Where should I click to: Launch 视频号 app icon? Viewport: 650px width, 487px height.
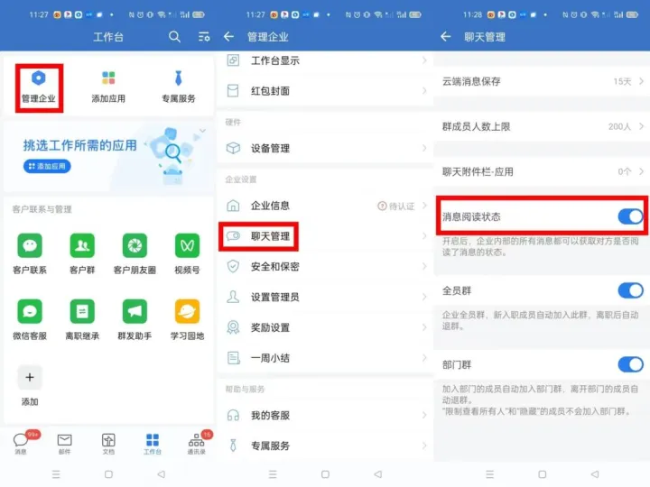click(187, 245)
